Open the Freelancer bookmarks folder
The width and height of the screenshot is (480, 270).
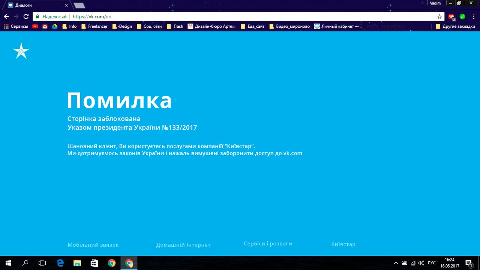click(94, 26)
